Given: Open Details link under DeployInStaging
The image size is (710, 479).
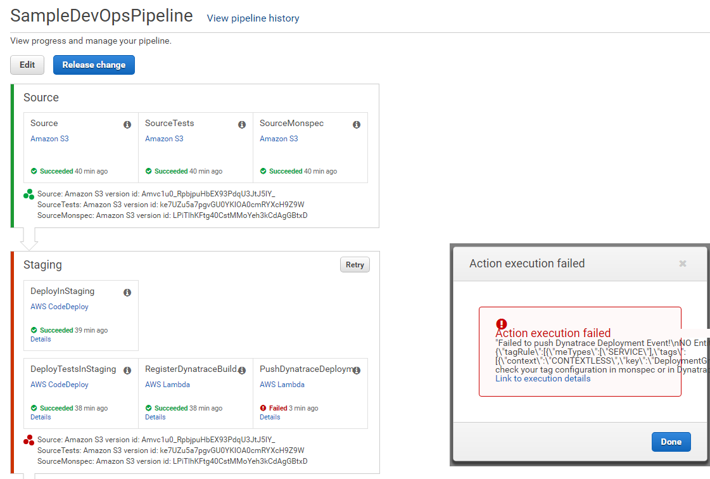Looking at the screenshot, I should 41,339.
